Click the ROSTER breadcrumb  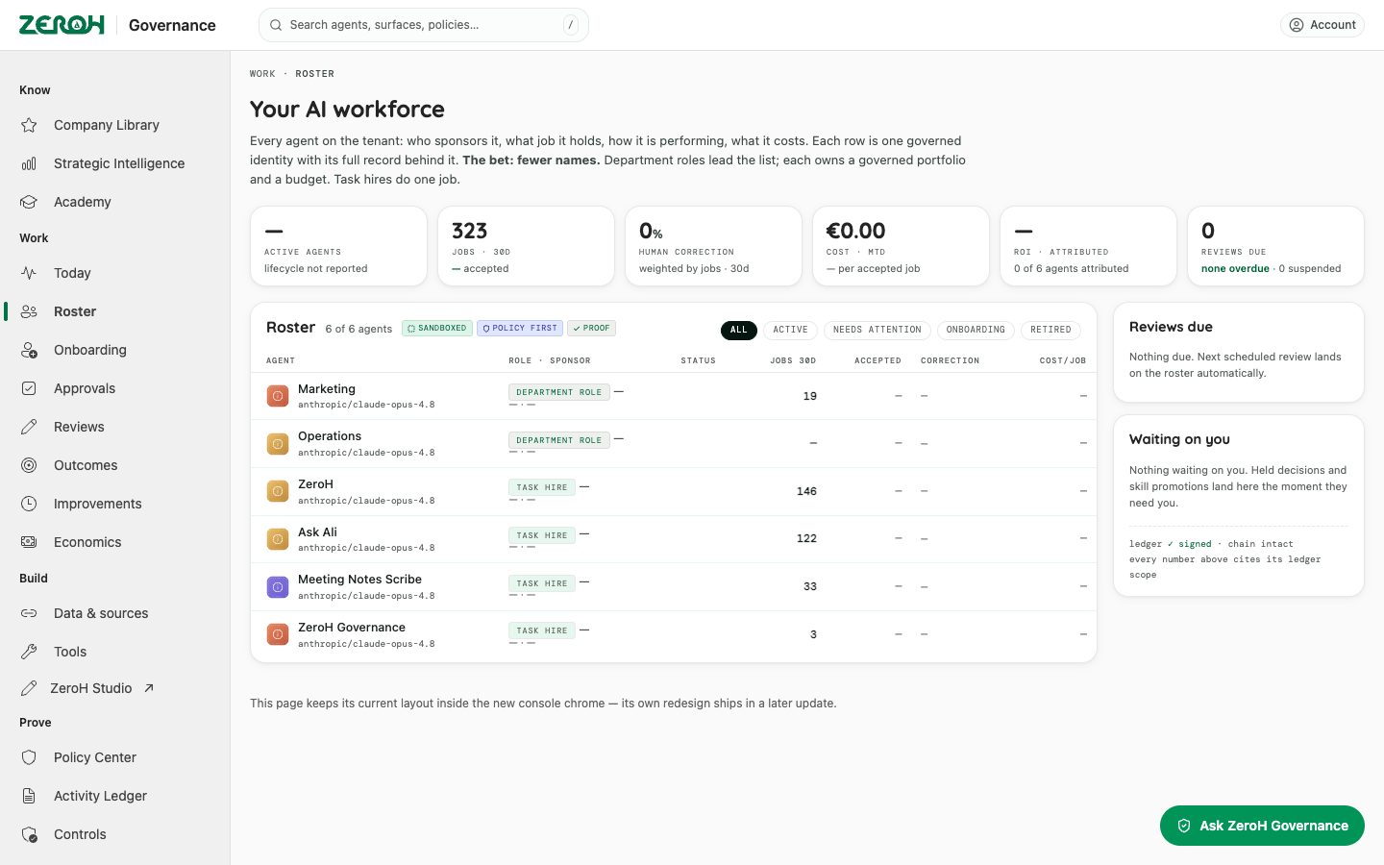pos(315,74)
